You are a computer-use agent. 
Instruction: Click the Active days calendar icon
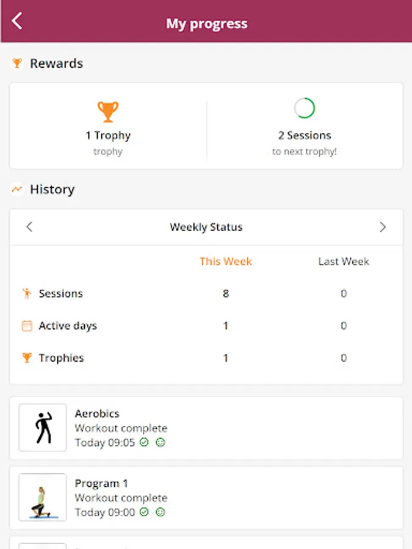27,326
